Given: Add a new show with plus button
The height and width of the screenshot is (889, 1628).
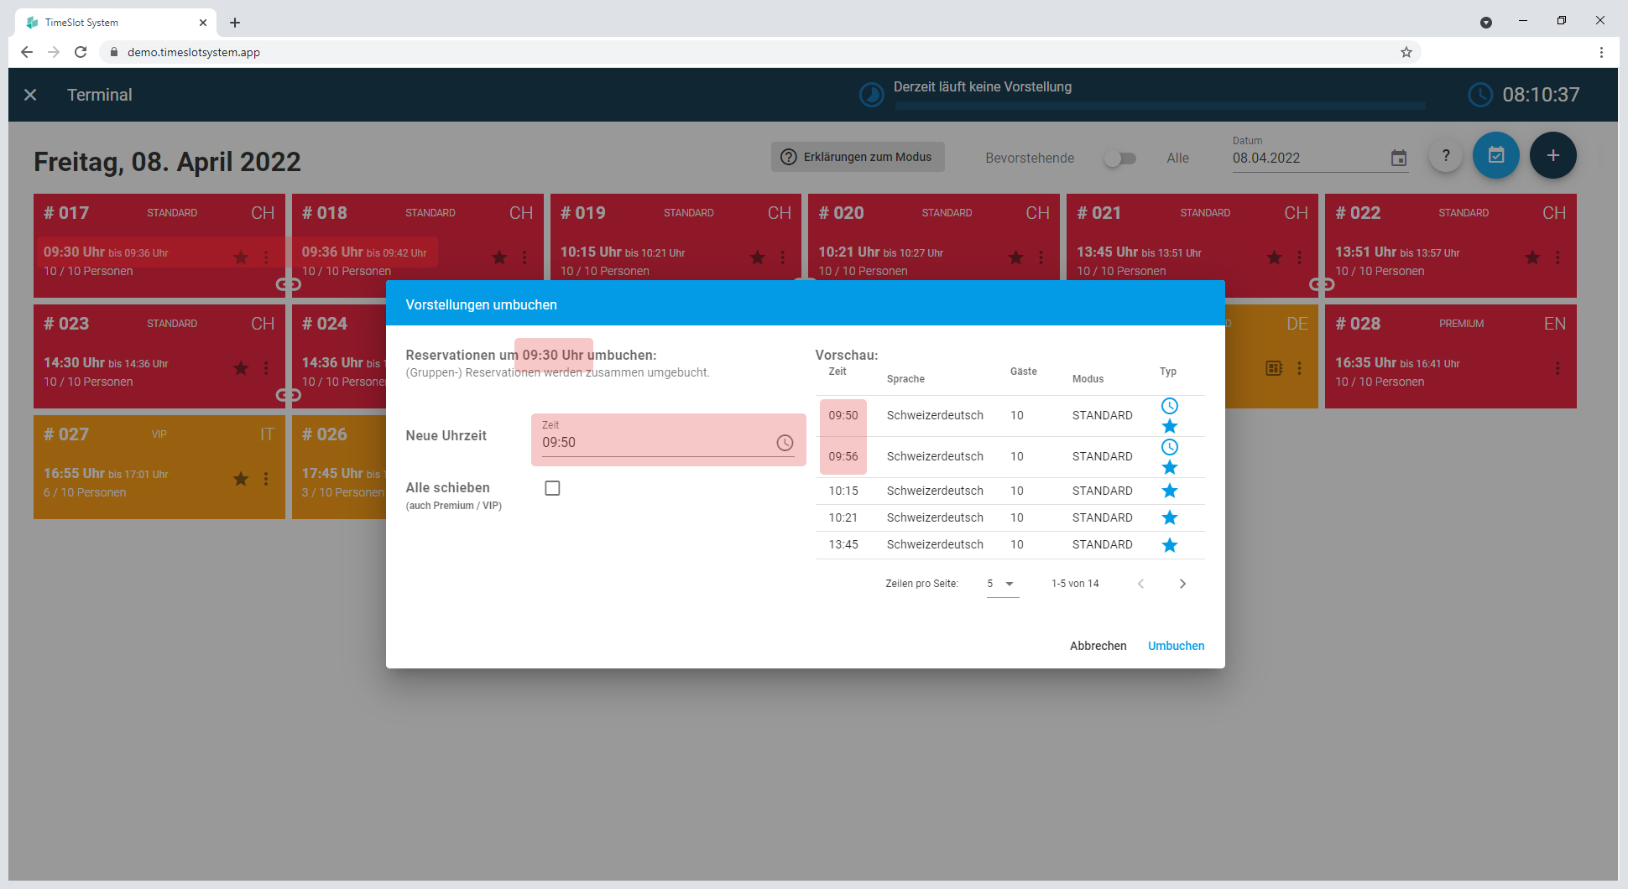Looking at the screenshot, I should pos(1553,155).
